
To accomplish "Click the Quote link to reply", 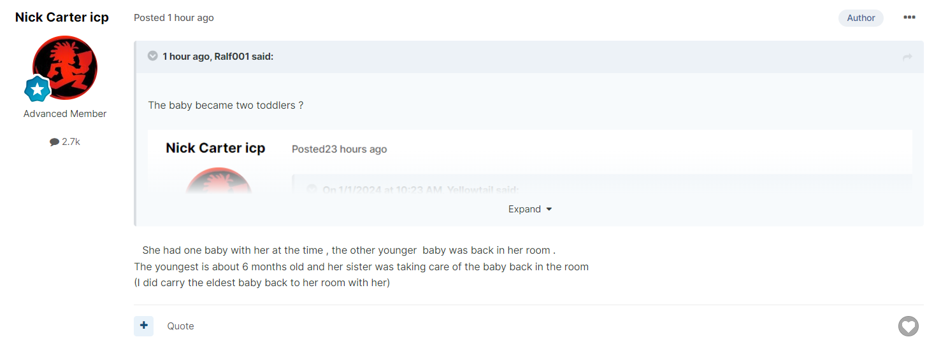I will 180,326.
